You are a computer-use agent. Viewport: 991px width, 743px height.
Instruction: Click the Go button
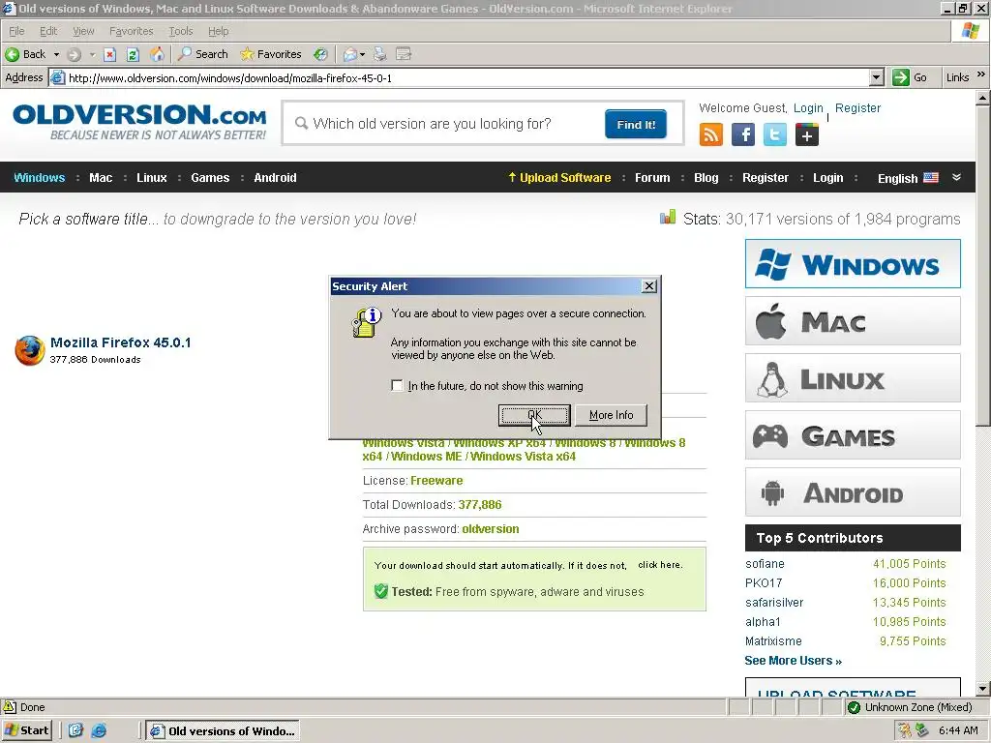point(910,77)
